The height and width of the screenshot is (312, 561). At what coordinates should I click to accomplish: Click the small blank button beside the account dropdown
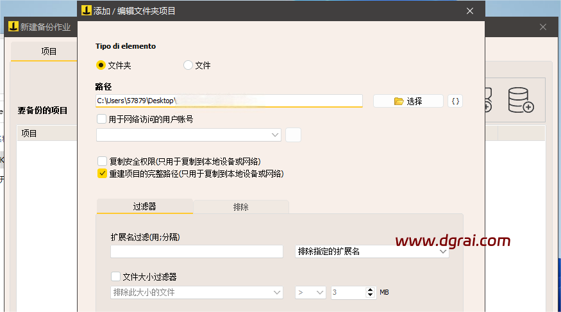(x=293, y=135)
